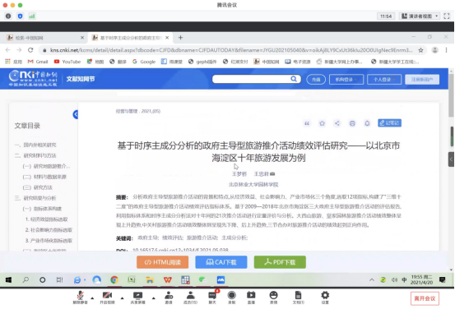Open the share screen button

tap(138, 297)
